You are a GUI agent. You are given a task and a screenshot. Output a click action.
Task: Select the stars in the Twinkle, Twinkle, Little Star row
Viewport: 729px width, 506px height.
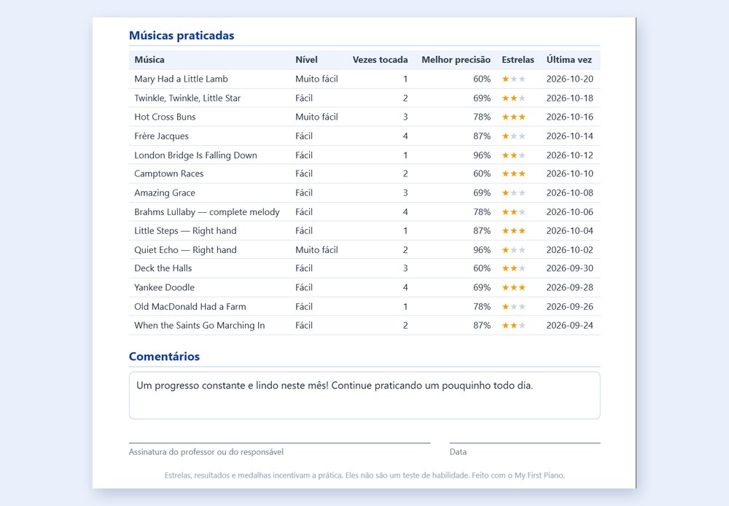point(514,98)
